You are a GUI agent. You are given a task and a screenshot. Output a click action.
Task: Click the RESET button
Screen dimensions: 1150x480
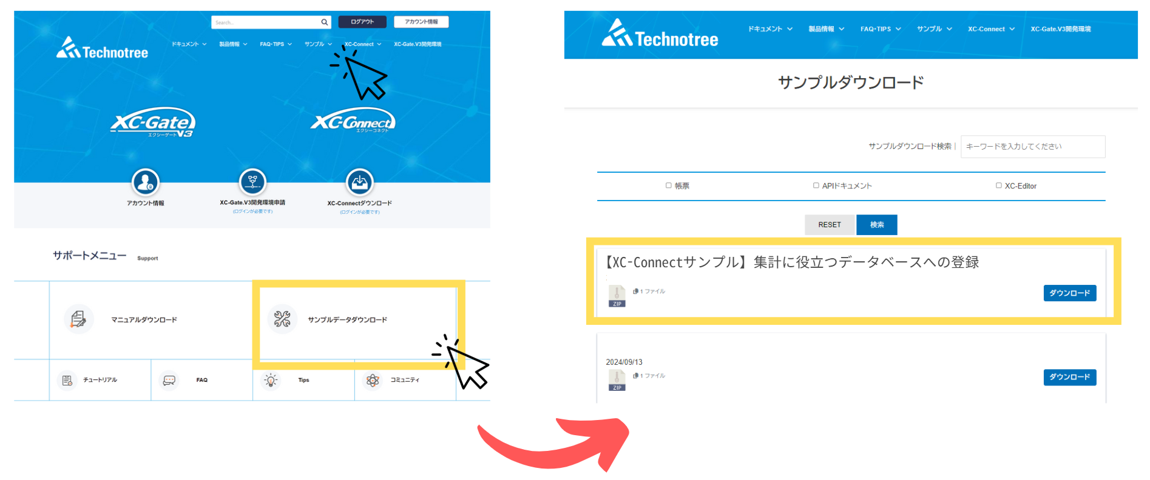830,225
